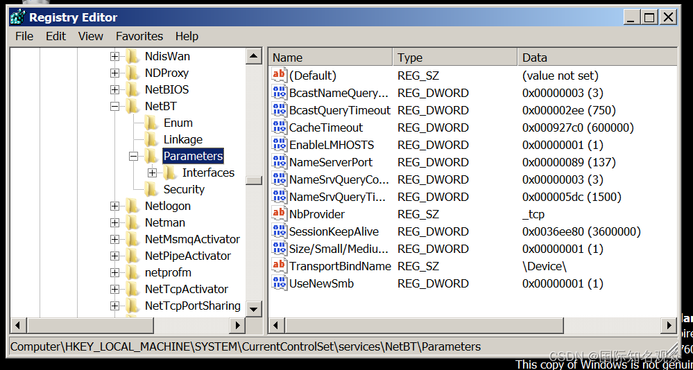
Task: Sort values by Name column header
Action: 331,58
